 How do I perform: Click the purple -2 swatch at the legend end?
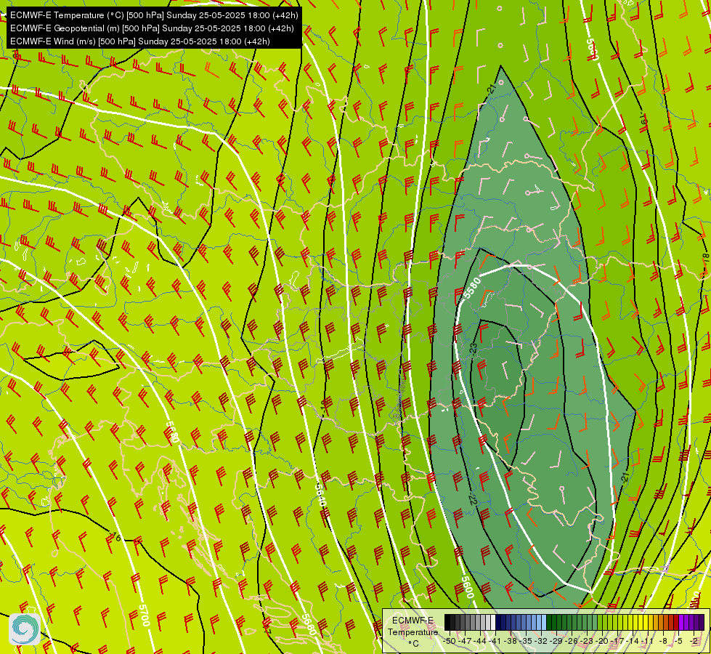[702, 622]
